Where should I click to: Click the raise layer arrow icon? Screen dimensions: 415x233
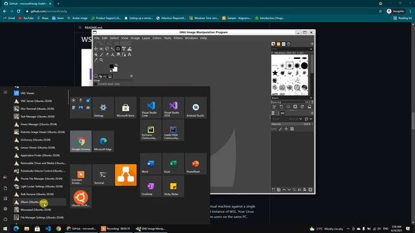[284, 190]
